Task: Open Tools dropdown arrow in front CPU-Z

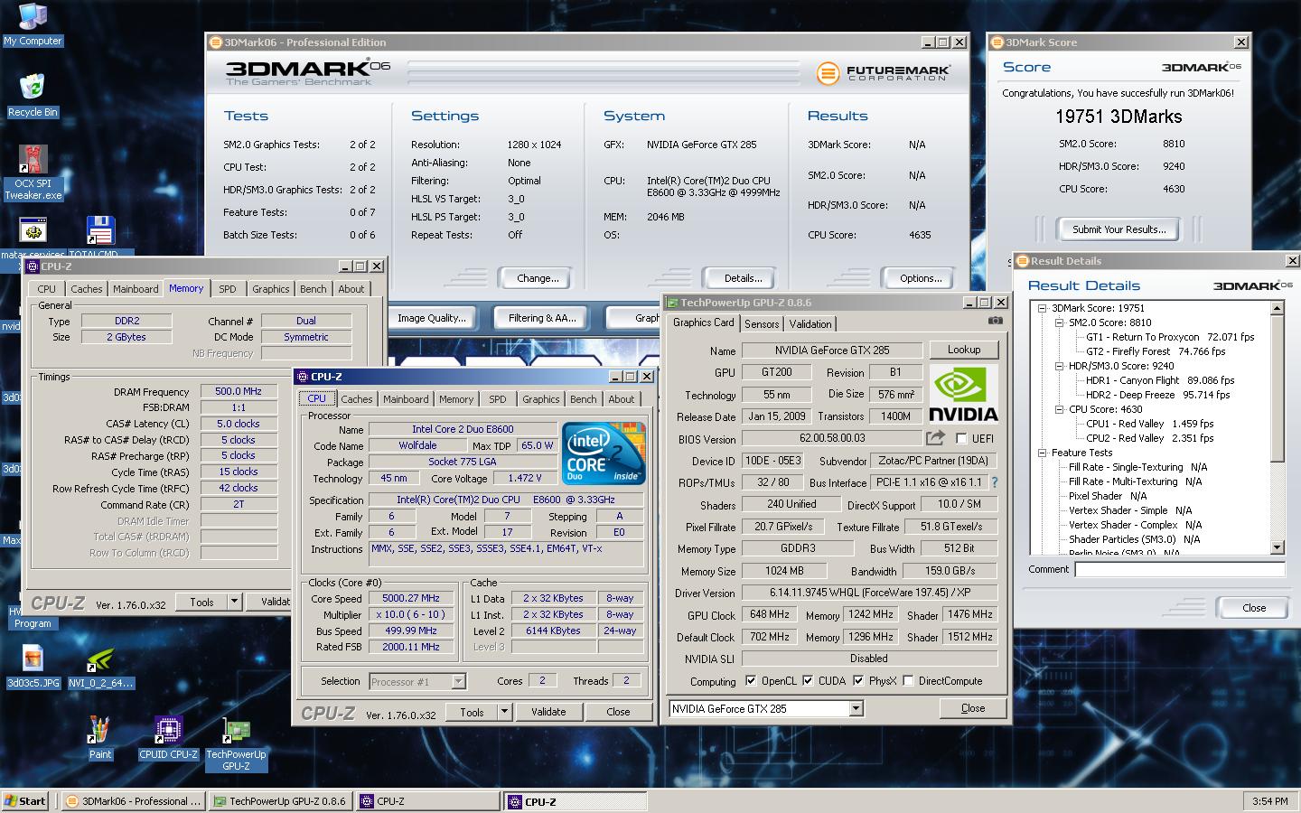Action: [x=504, y=712]
